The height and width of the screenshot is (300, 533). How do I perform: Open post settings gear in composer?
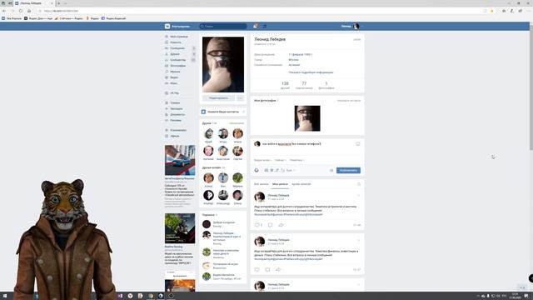pos(331,170)
